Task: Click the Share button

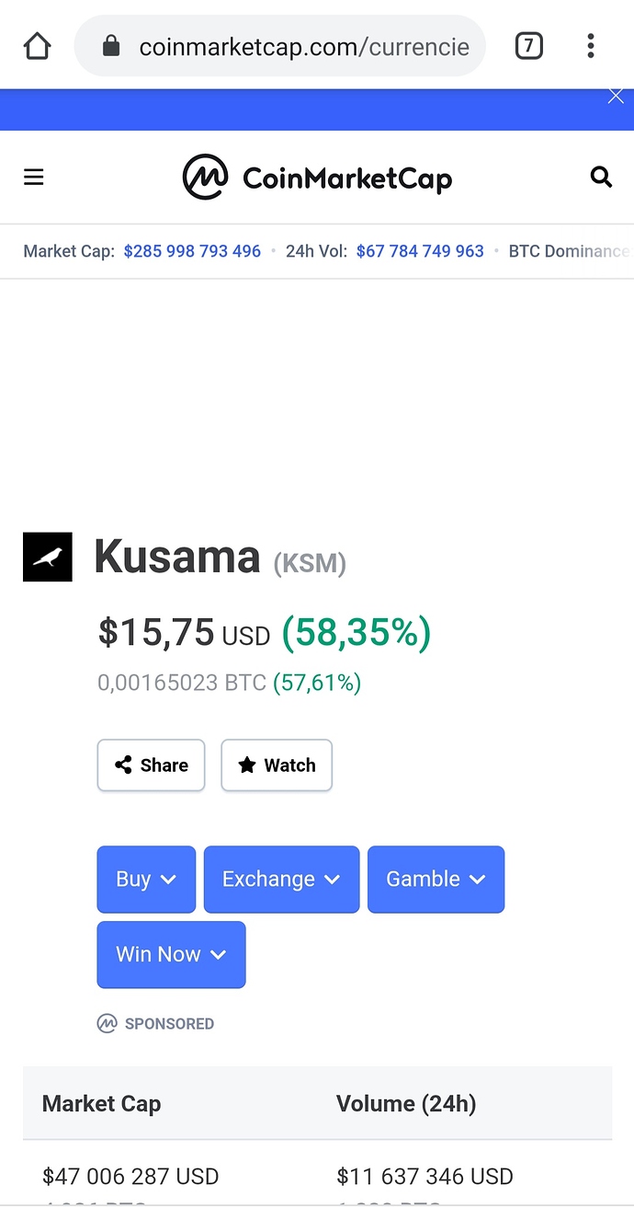Action: (152, 765)
